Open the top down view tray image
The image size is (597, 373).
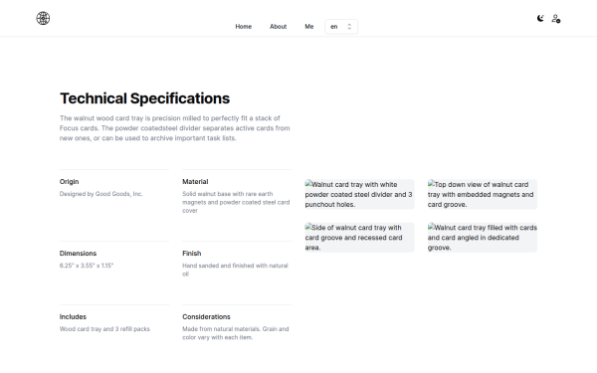tap(483, 195)
